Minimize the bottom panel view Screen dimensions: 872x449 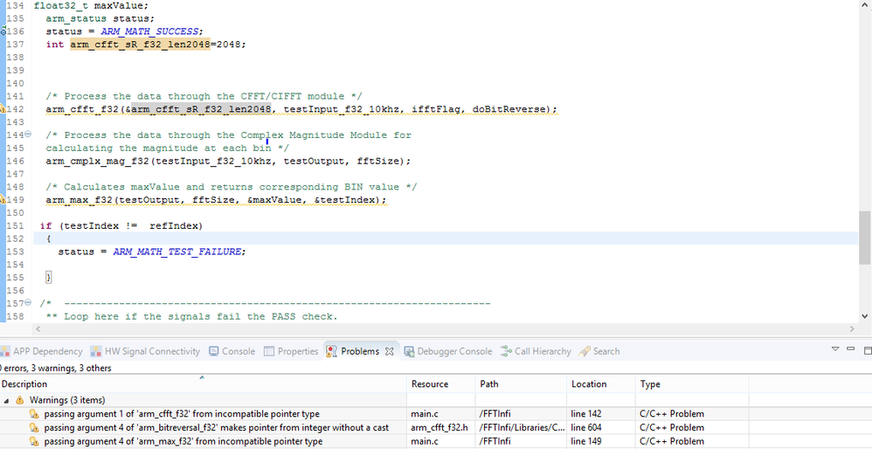pyautogui.click(x=850, y=349)
